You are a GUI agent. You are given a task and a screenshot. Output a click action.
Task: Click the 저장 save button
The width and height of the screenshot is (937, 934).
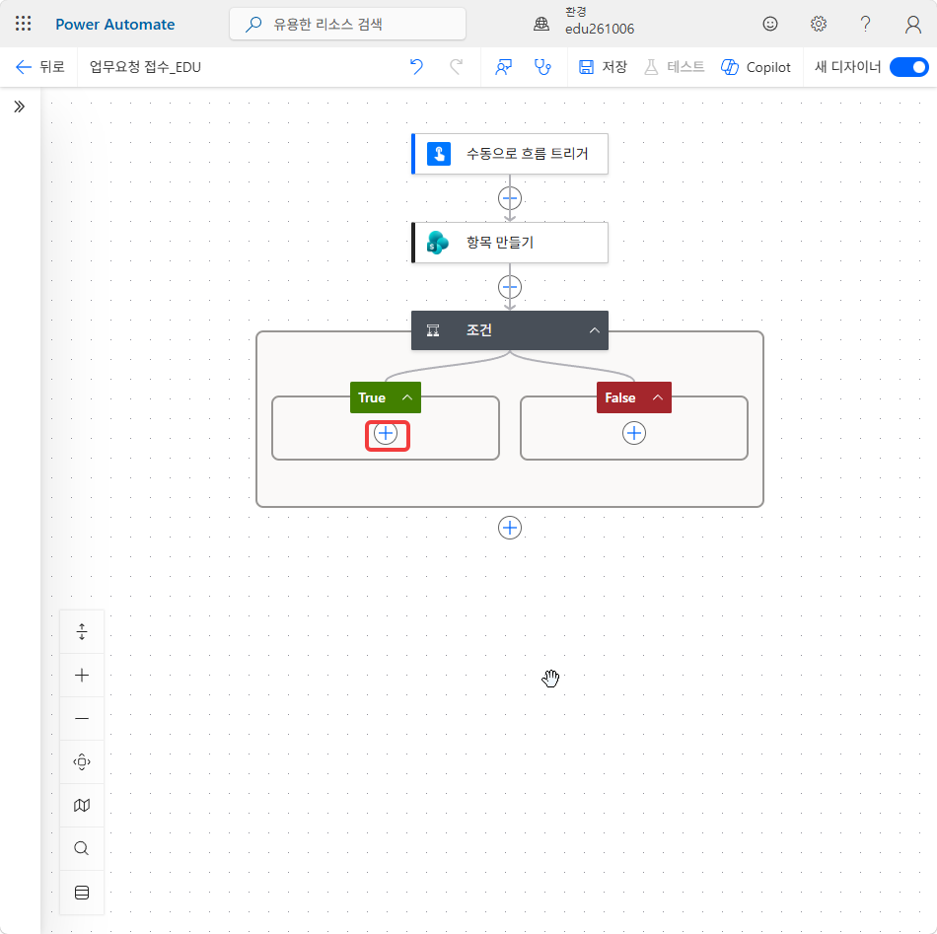tap(603, 67)
